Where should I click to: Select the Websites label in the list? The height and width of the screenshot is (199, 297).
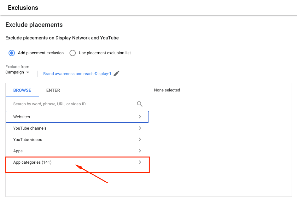tap(21, 117)
